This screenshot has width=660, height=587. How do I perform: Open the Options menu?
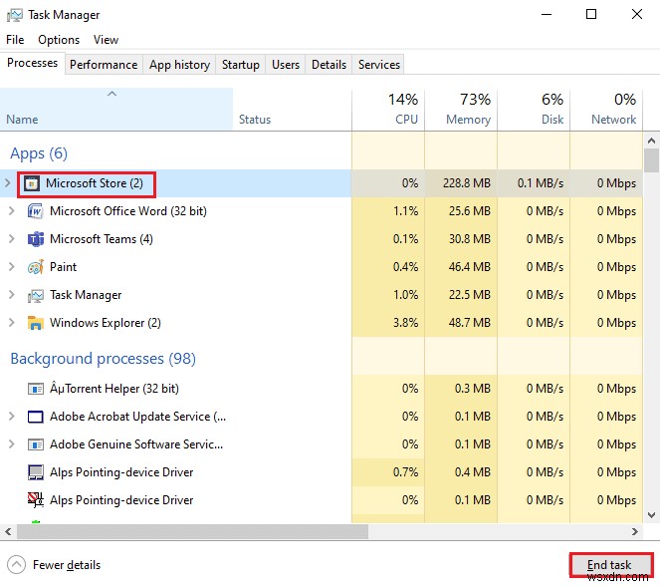pyautogui.click(x=59, y=40)
